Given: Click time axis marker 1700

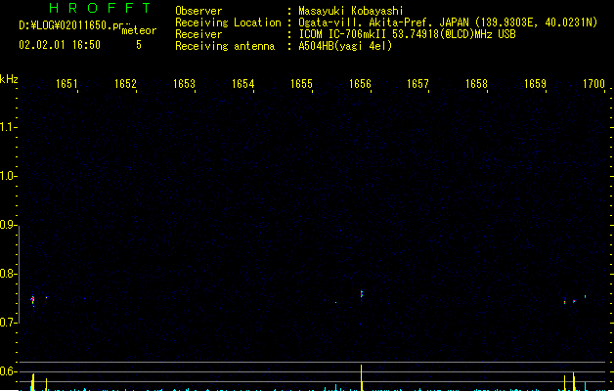Looking at the screenshot, I should point(593,84).
